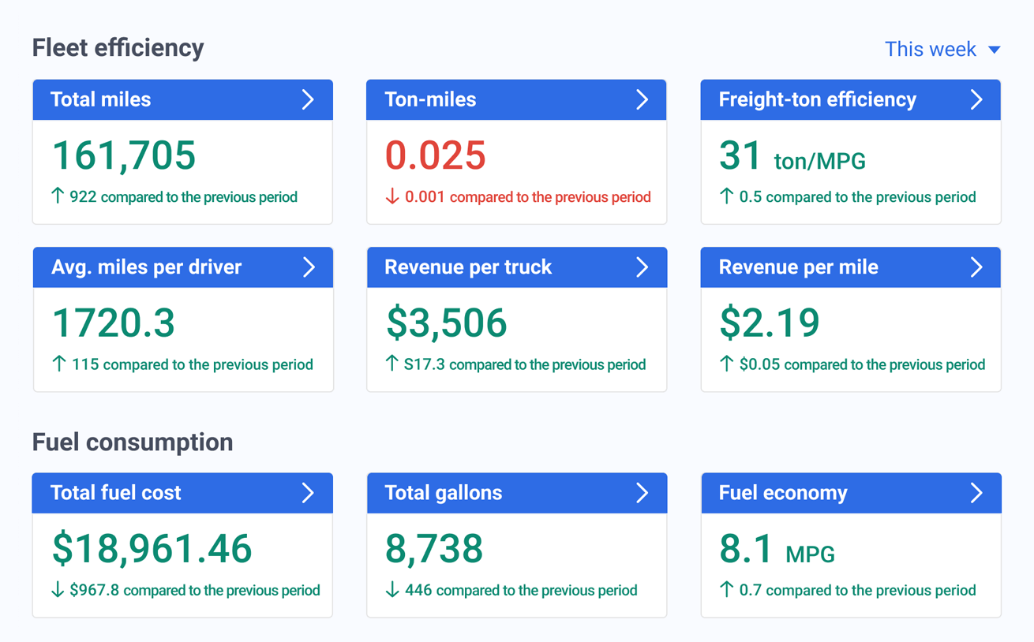1034x642 pixels.
Task: Expand the Fuel economy card
Action: (976, 493)
